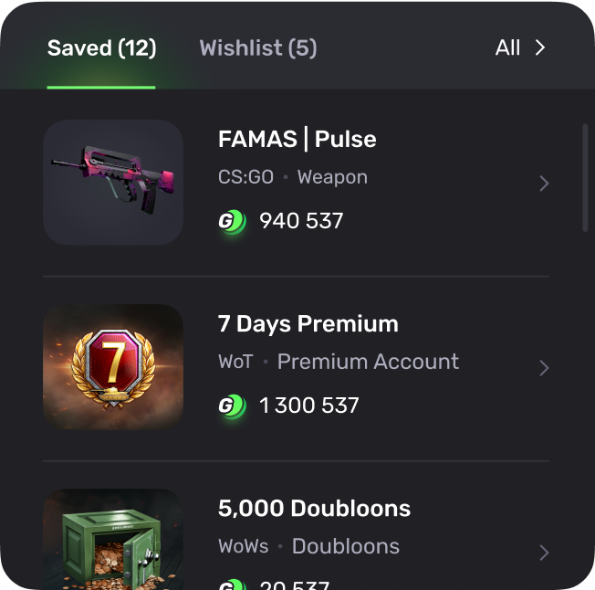This screenshot has height=590, width=595.
Task: Click the WoT Premium Account subtitle
Action: tap(339, 363)
